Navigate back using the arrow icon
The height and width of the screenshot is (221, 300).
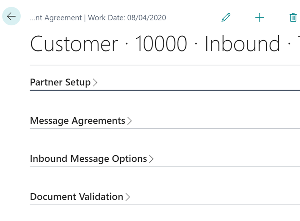coord(11,16)
